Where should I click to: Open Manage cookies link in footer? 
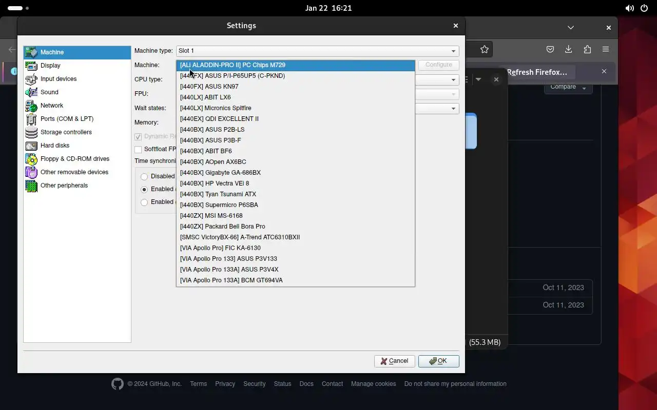click(x=374, y=384)
